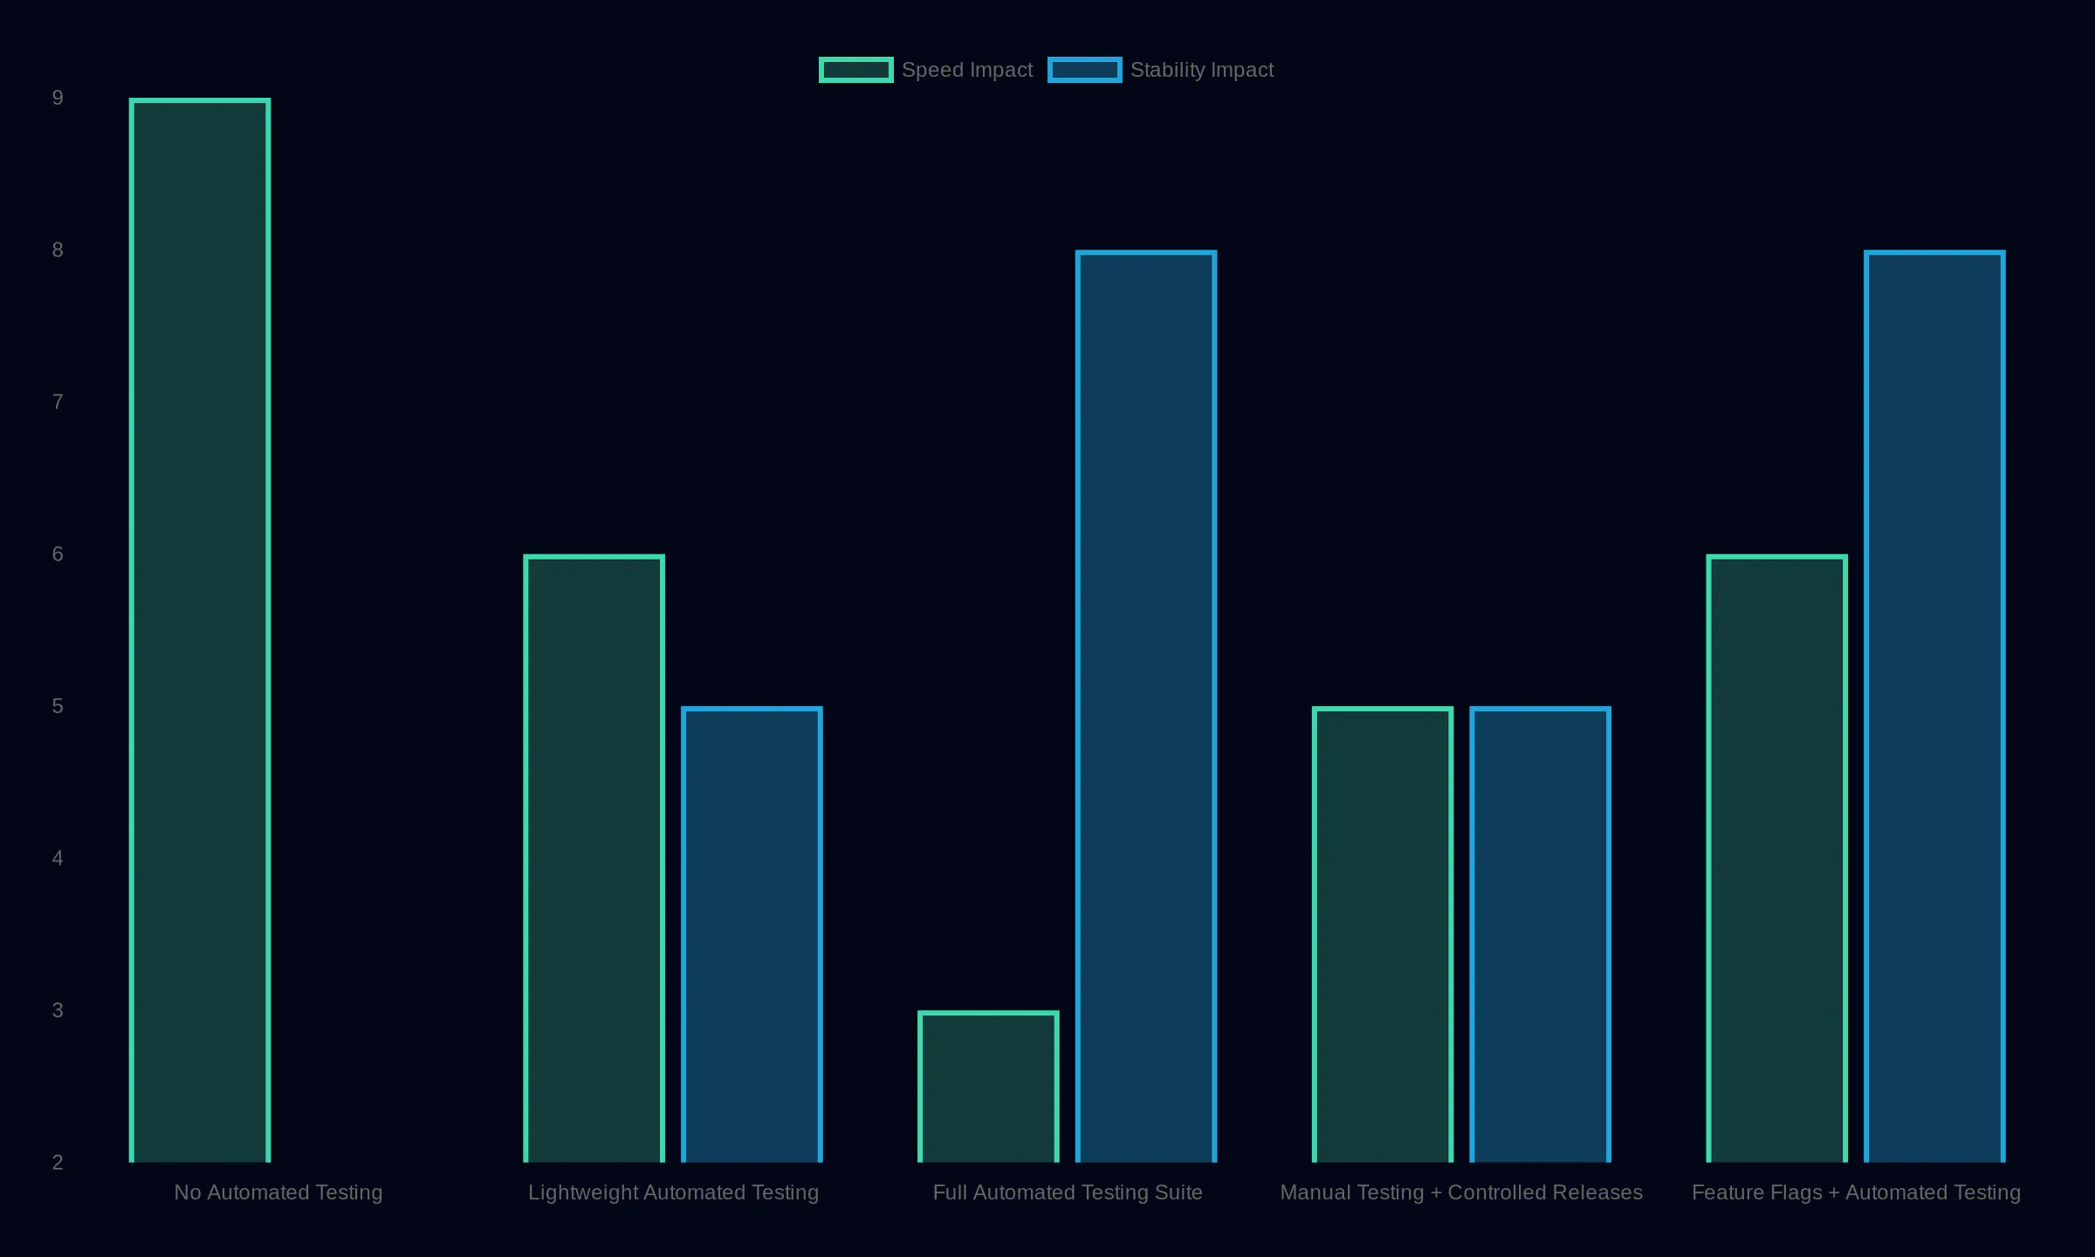Click the y-axis tick value 9
The height and width of the screenshot is (1257, 2095).
tap(58, 98)
